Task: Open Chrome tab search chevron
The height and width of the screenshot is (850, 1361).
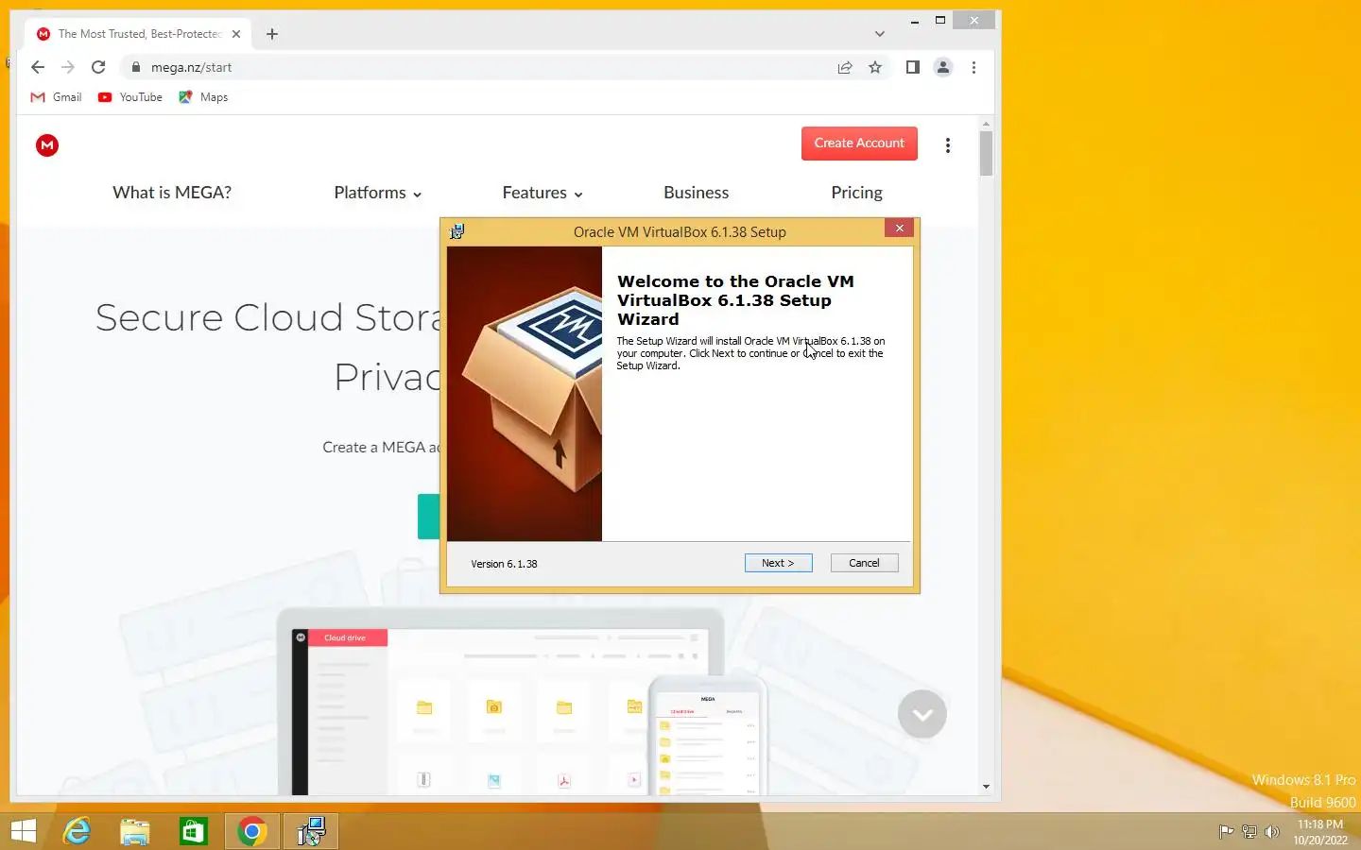Action: pos(880,34)
